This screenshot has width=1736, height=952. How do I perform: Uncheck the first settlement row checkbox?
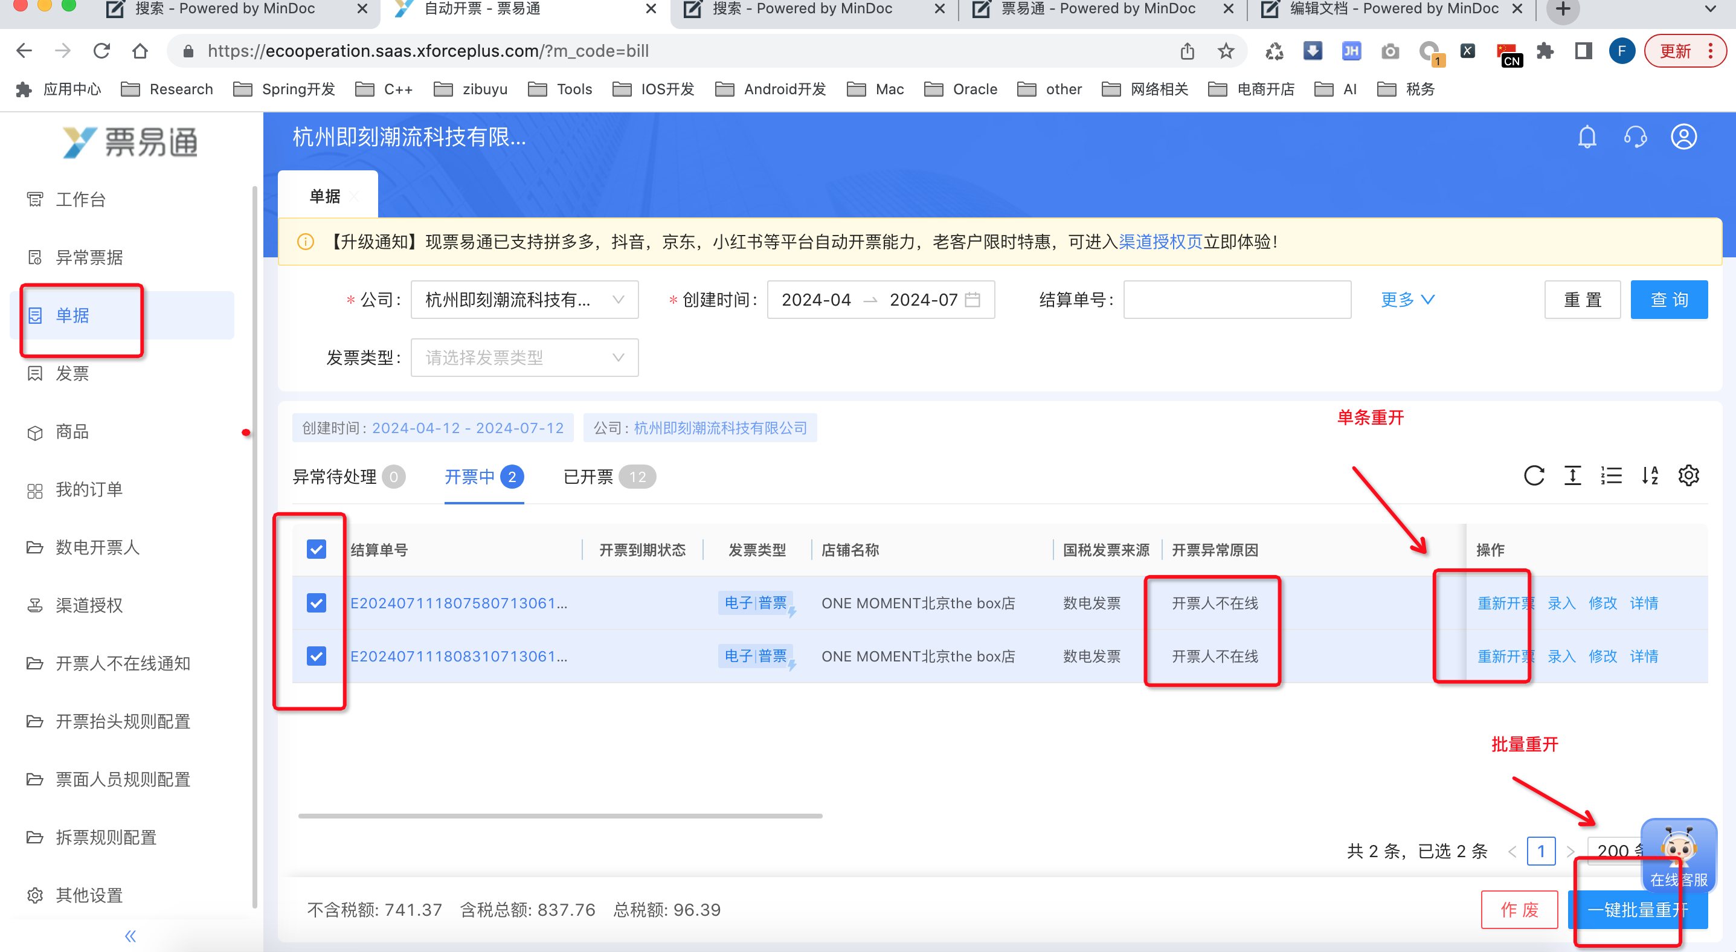(316, 602)
